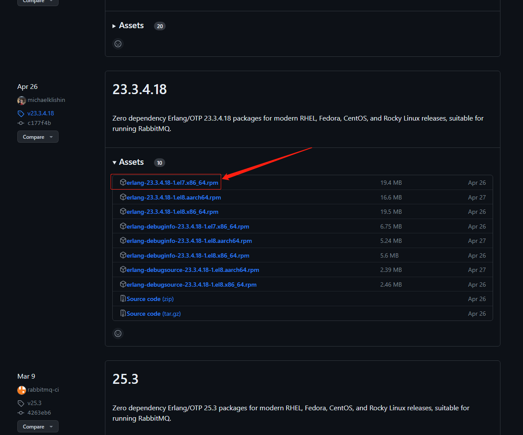The image size is (523, 435).
Task: Open commit c177f4b
Action: pyautogui.click(x=39, y=123)
